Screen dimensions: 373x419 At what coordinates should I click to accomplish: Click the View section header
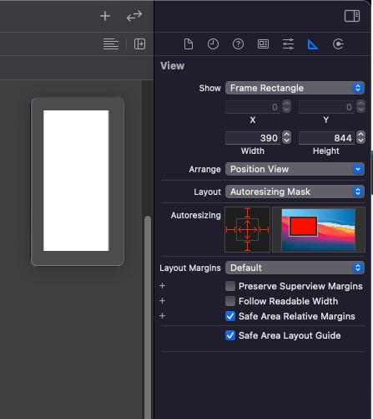pos(173,66)
